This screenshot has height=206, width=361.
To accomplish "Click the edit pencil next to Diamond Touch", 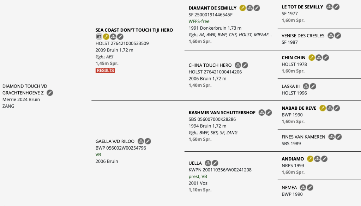I will (50, 93).
